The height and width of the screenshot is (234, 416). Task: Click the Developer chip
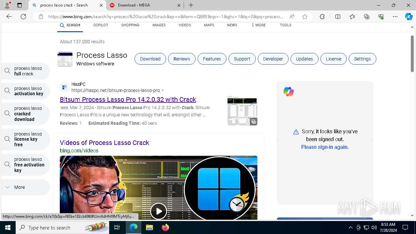(273, 59)
